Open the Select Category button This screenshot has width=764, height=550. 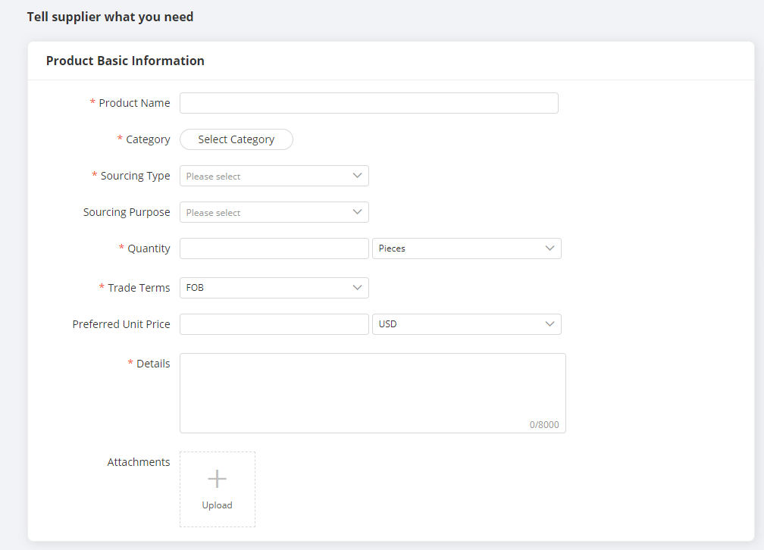pyautogui.click(x=236, y=139)
